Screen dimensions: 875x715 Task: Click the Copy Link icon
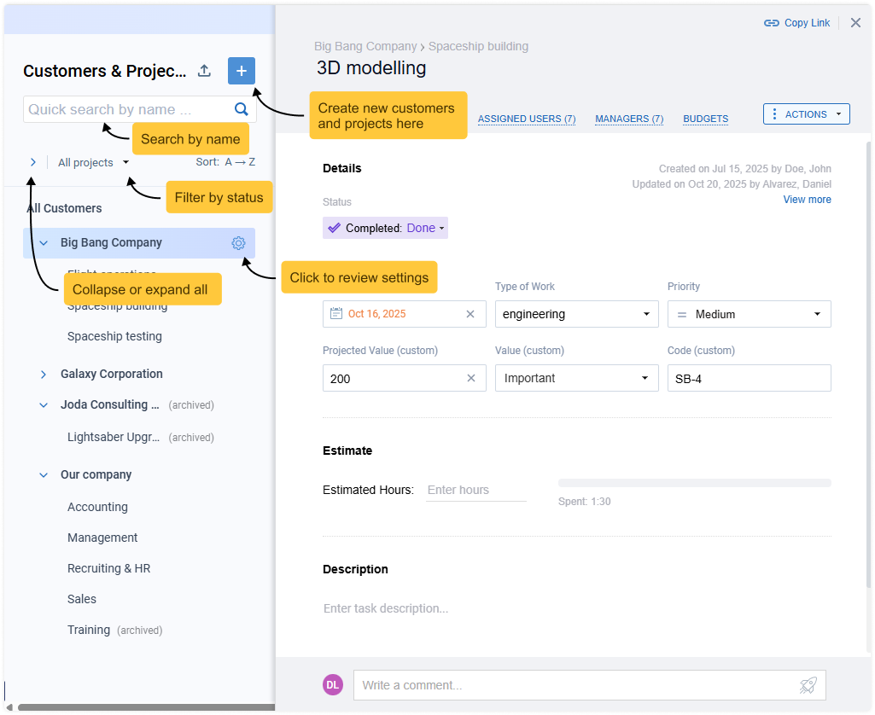(x=771, y=23)
